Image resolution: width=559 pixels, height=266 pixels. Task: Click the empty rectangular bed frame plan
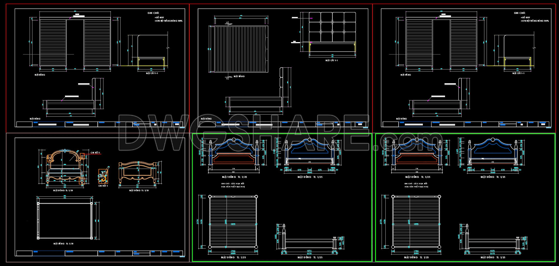click(64, 221)
